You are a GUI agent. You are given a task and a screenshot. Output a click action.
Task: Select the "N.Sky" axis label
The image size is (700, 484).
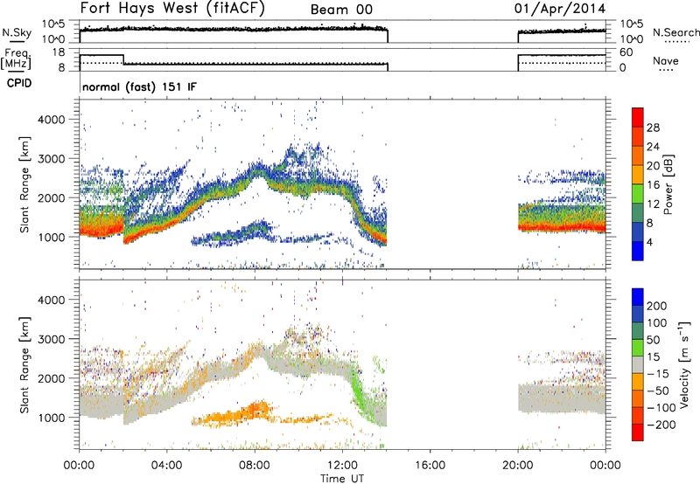pos(17,32)
